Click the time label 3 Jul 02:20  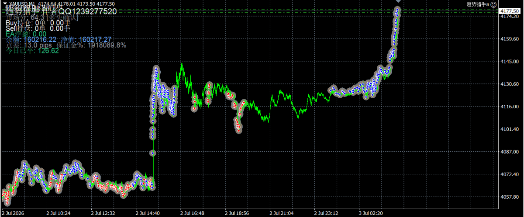coord(372,214)
